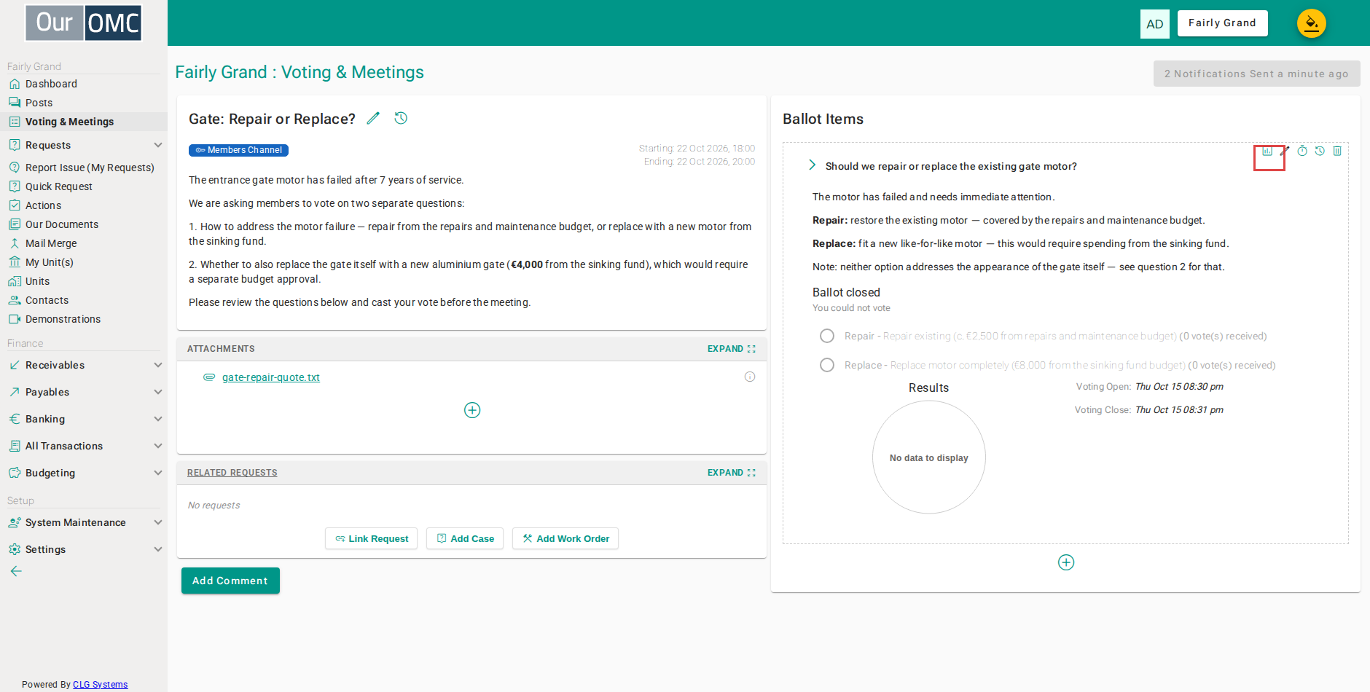Edit the Gate: Repair or Replace title
The image size is (1370, 692).
pos(373,118)
